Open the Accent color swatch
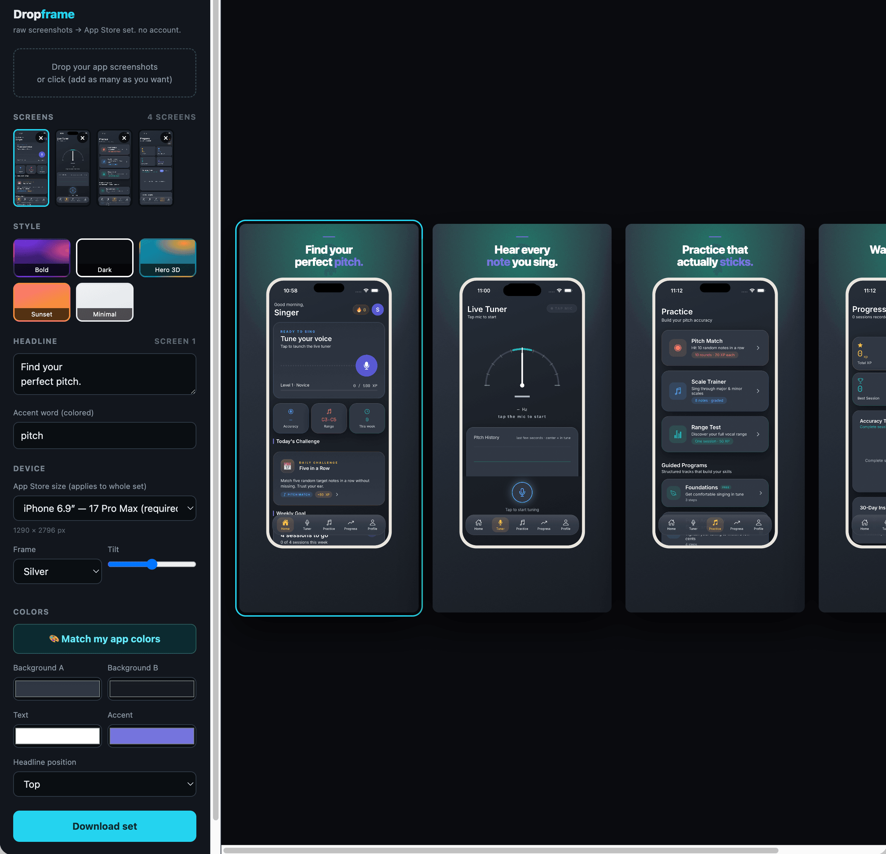The image size is (886, 854). (152, 736)
